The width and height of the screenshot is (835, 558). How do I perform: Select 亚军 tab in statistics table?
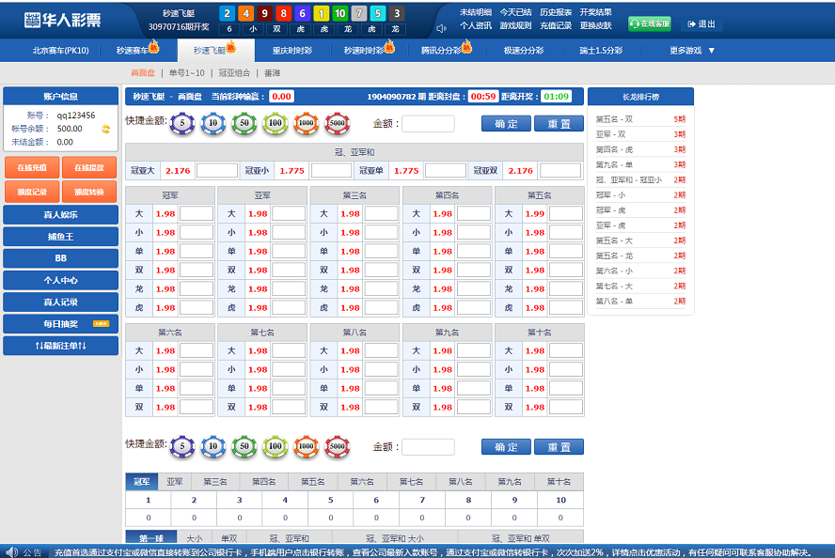[175, 482]
